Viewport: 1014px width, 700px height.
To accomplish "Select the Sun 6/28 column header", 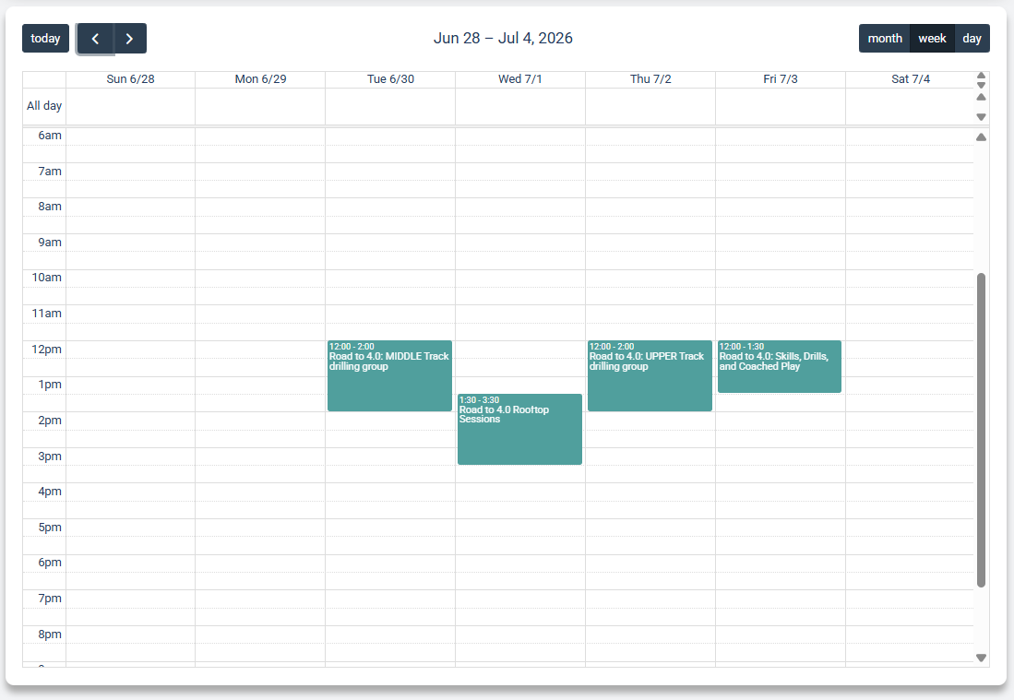I will click(131, 79).
